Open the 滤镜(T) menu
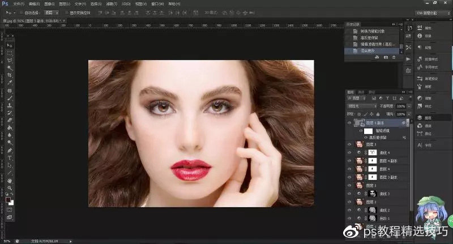Image resolution: width=453 pixels, height=244 pixels. 113,3
